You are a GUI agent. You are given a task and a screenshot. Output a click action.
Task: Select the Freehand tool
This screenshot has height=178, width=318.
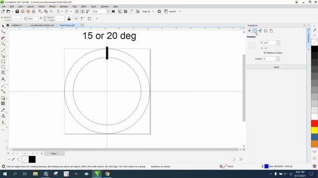click(3, 50)
